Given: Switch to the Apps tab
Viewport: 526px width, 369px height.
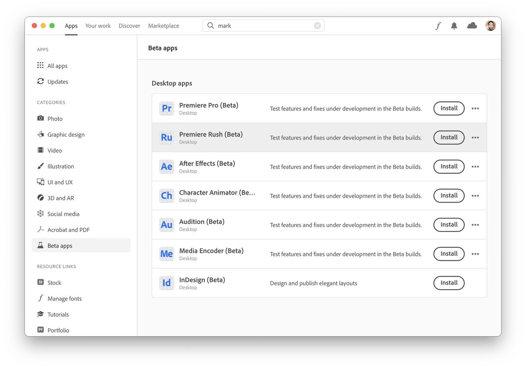Looking at the screenshot, I should click(71, 26).
